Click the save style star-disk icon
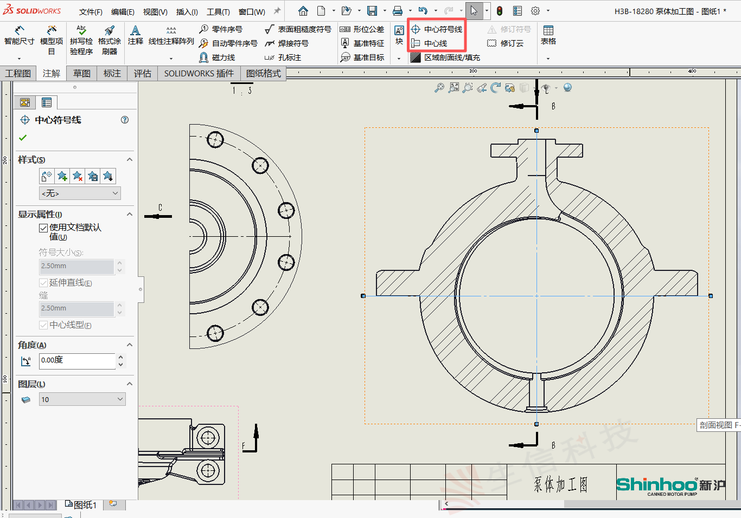This screenshot has width=741, height=518. pos(93,176)
